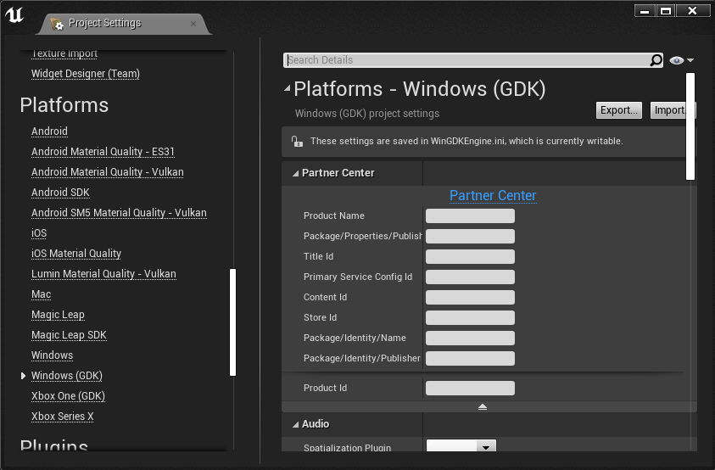The image size is (715, 470).
Task: Open Android SDK settings
Action: [60, 193]
